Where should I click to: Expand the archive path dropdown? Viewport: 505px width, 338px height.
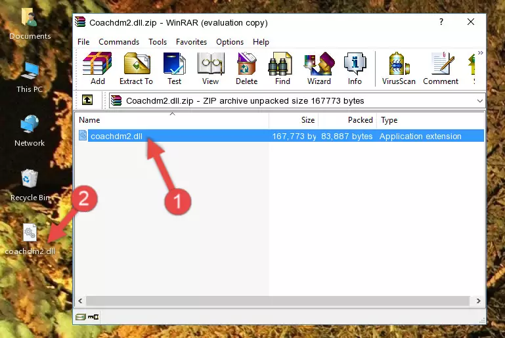point(479,101)
